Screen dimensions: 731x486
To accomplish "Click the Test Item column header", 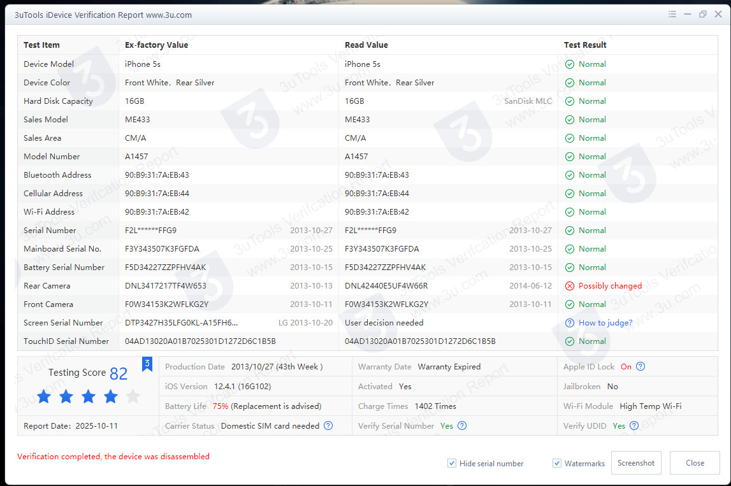I will 41,45.
